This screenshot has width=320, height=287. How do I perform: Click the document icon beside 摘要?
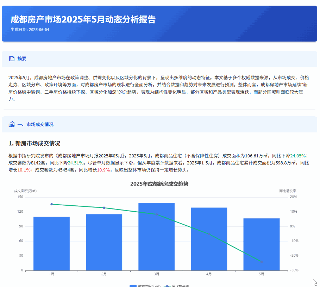click(x=12, y=59)
